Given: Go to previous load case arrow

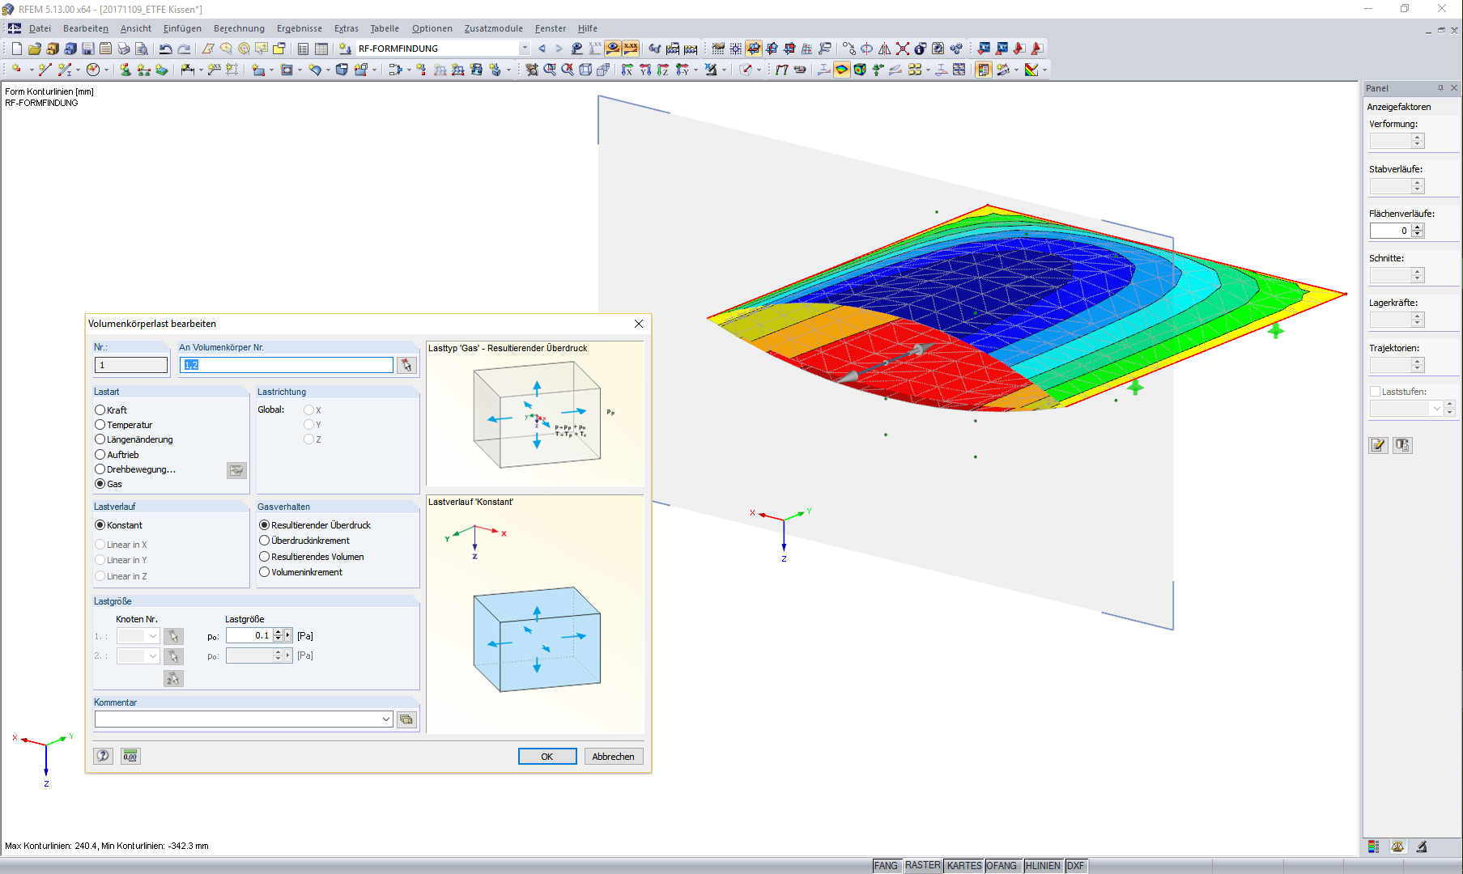Looking at the screenshot, I should point(542,49).
